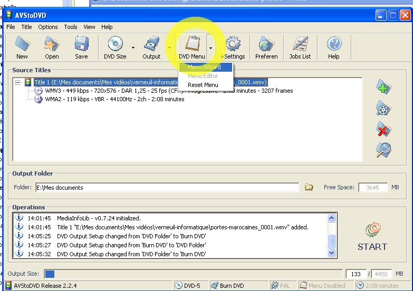The image size is (413, 291).
Task: Click the green plus add title icon
Action: [x=383, y=88]
